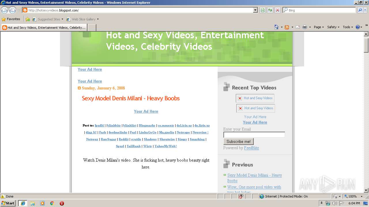Open the Spurl link
The image size is (369, 207).
[x=120, y=146]
